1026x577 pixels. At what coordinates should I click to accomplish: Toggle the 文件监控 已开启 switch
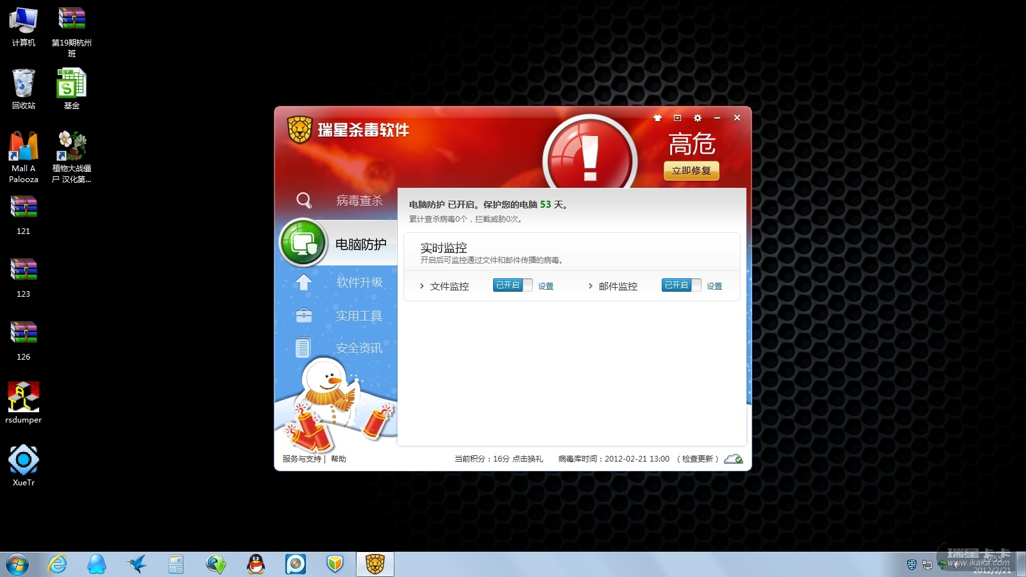(512, 285)
